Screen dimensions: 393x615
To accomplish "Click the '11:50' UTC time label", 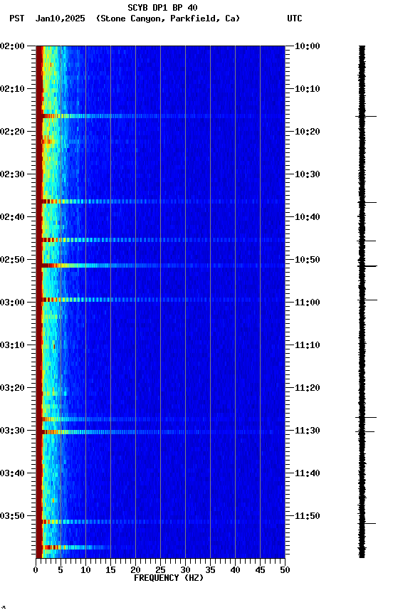I will click(308, 517).
